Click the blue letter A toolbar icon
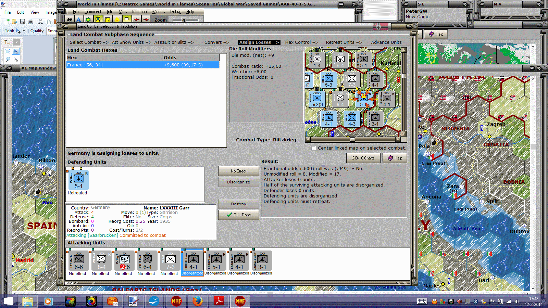548x308 pixels. coord(79,20)
